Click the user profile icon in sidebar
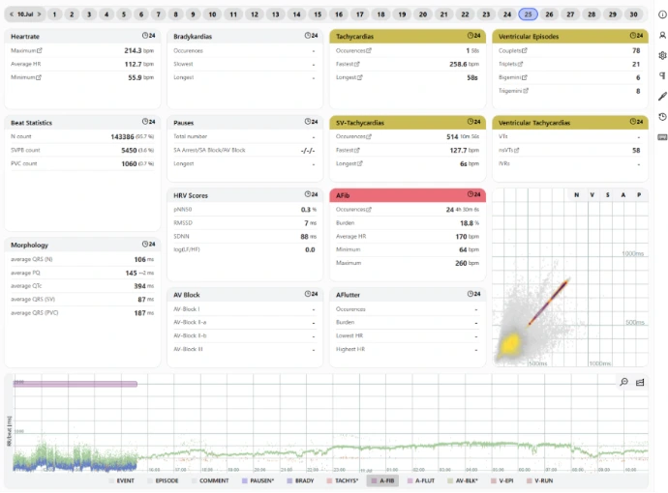This screenshot has height=493, width=668. tap(662, 35)
